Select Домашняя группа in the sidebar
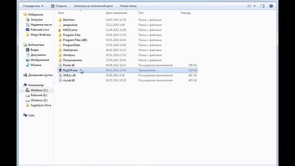Screen dimensions: 295x166 click(40, 75)
